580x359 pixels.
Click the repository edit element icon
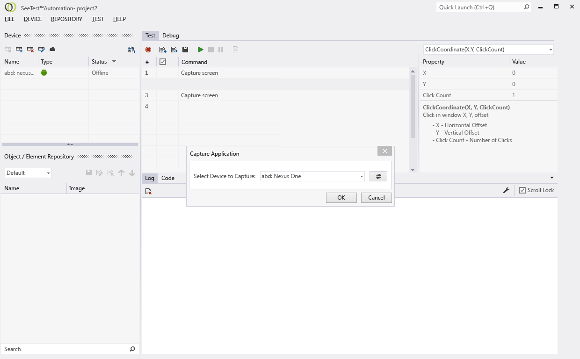[x=100, y=173]
